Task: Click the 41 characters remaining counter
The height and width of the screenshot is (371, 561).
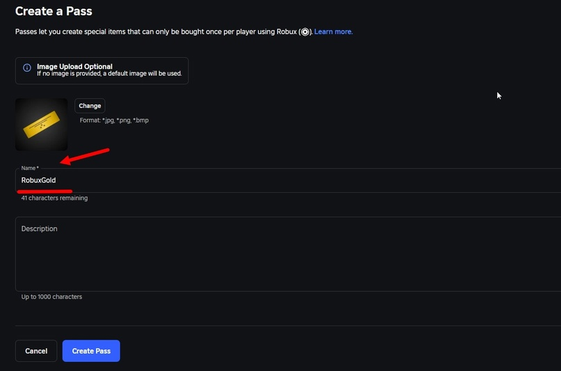Action: point(54,198)
